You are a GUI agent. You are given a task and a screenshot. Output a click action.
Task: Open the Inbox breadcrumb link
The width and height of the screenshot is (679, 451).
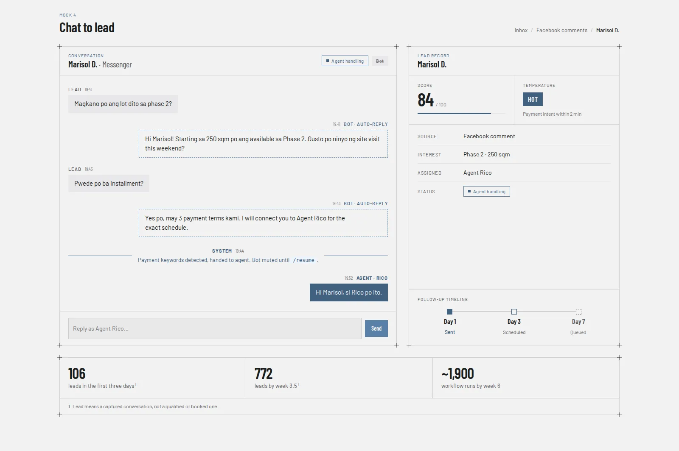coord(521,31)
